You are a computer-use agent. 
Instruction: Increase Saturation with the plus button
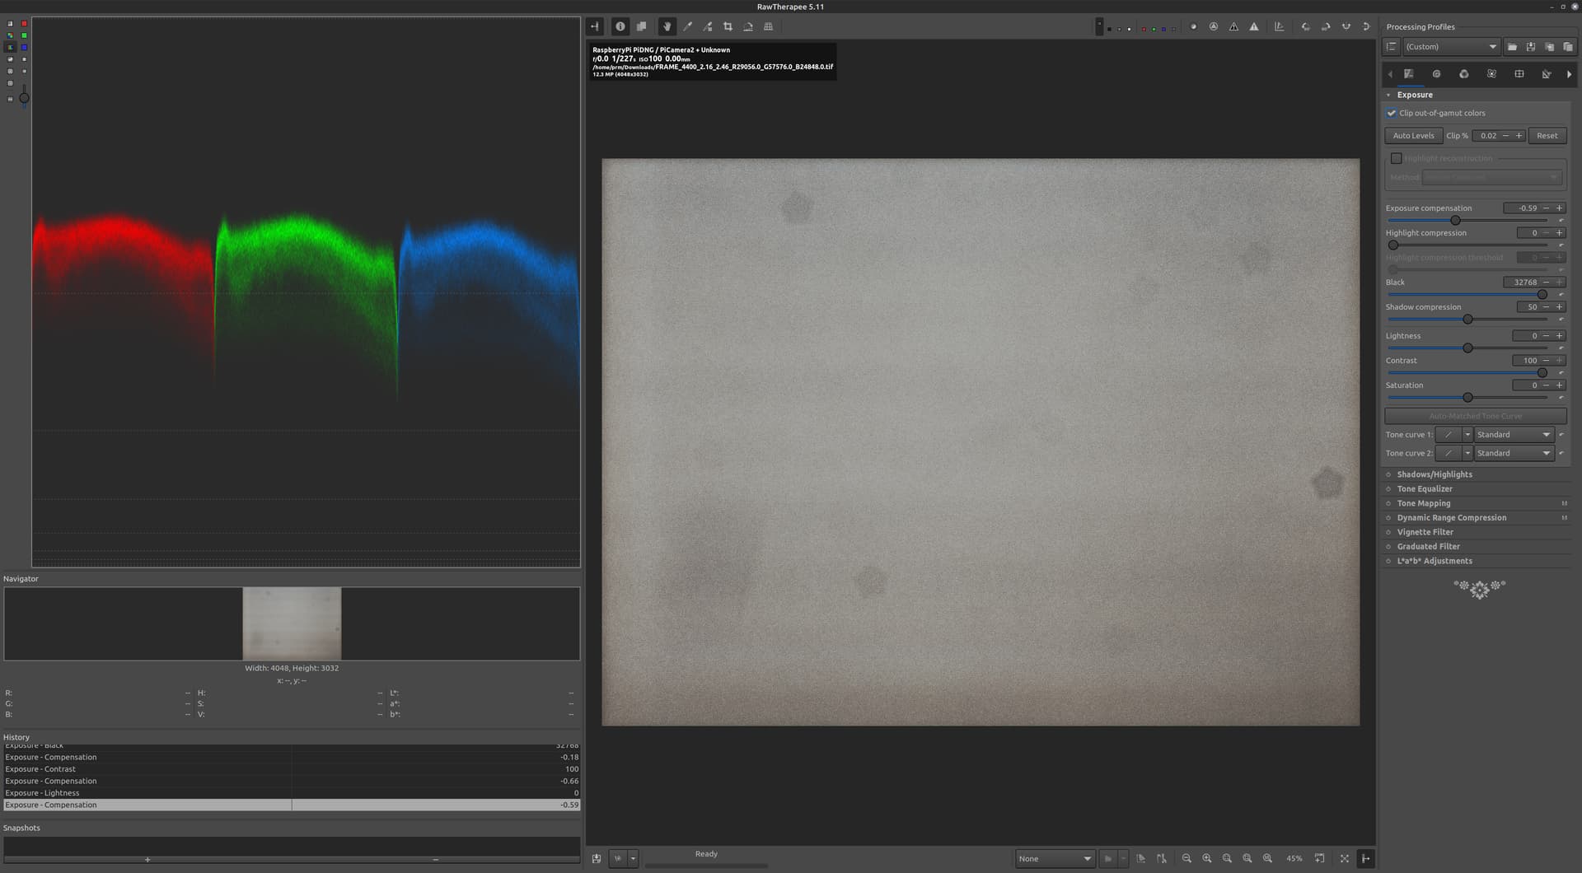1559,385
